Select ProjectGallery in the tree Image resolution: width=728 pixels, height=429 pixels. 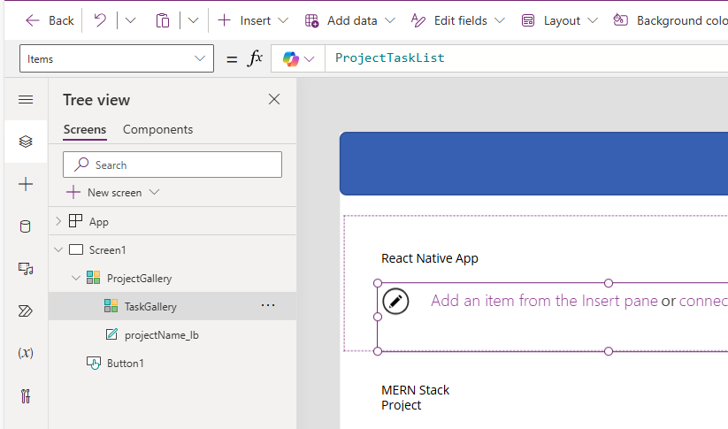point(139,279)
